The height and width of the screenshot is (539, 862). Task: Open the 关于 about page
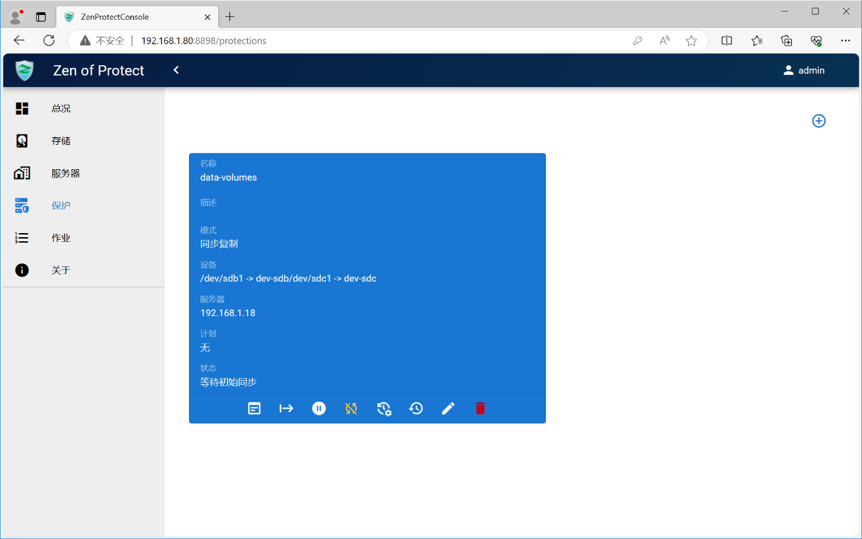[x=61, y=271]
